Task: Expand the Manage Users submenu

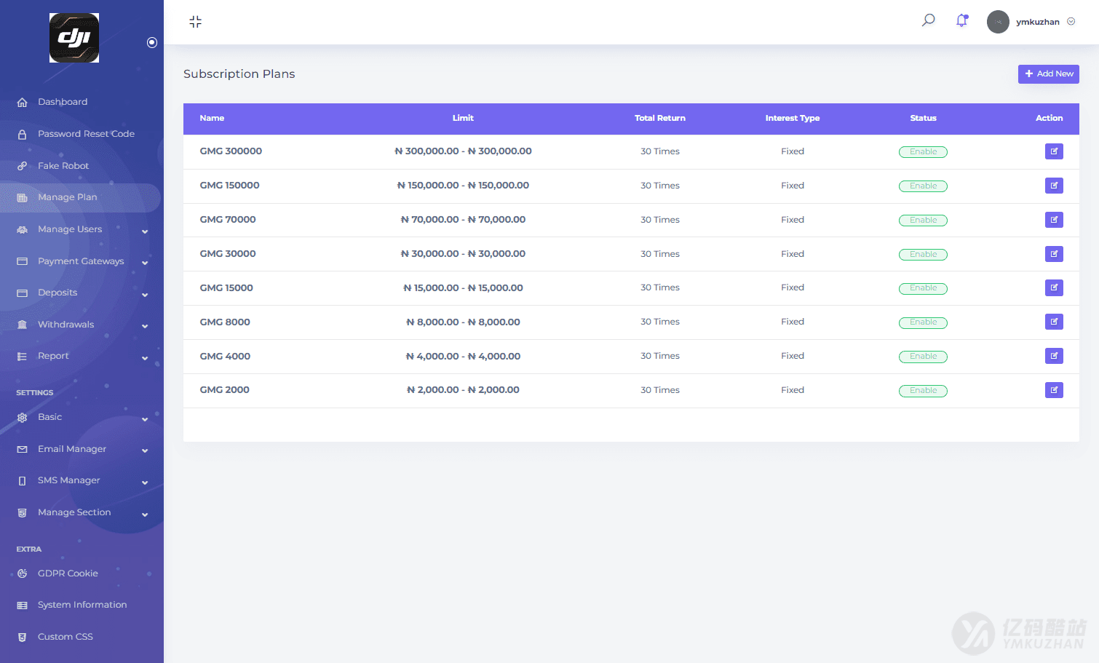Action: [x=80, y=229]
